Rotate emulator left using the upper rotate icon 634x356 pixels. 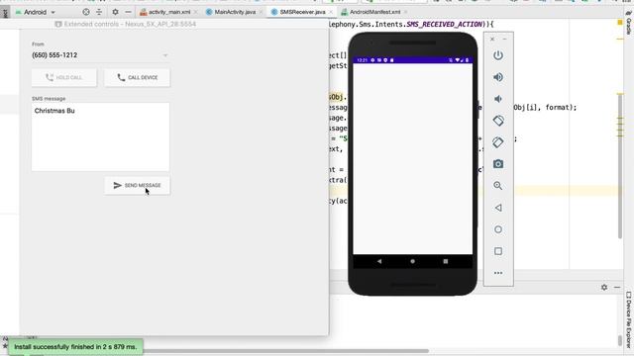[498, 121]
